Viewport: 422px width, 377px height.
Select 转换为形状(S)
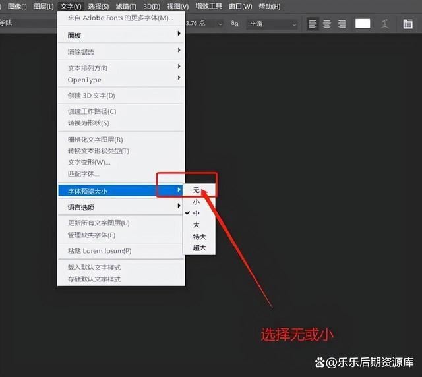coord(121,123)
